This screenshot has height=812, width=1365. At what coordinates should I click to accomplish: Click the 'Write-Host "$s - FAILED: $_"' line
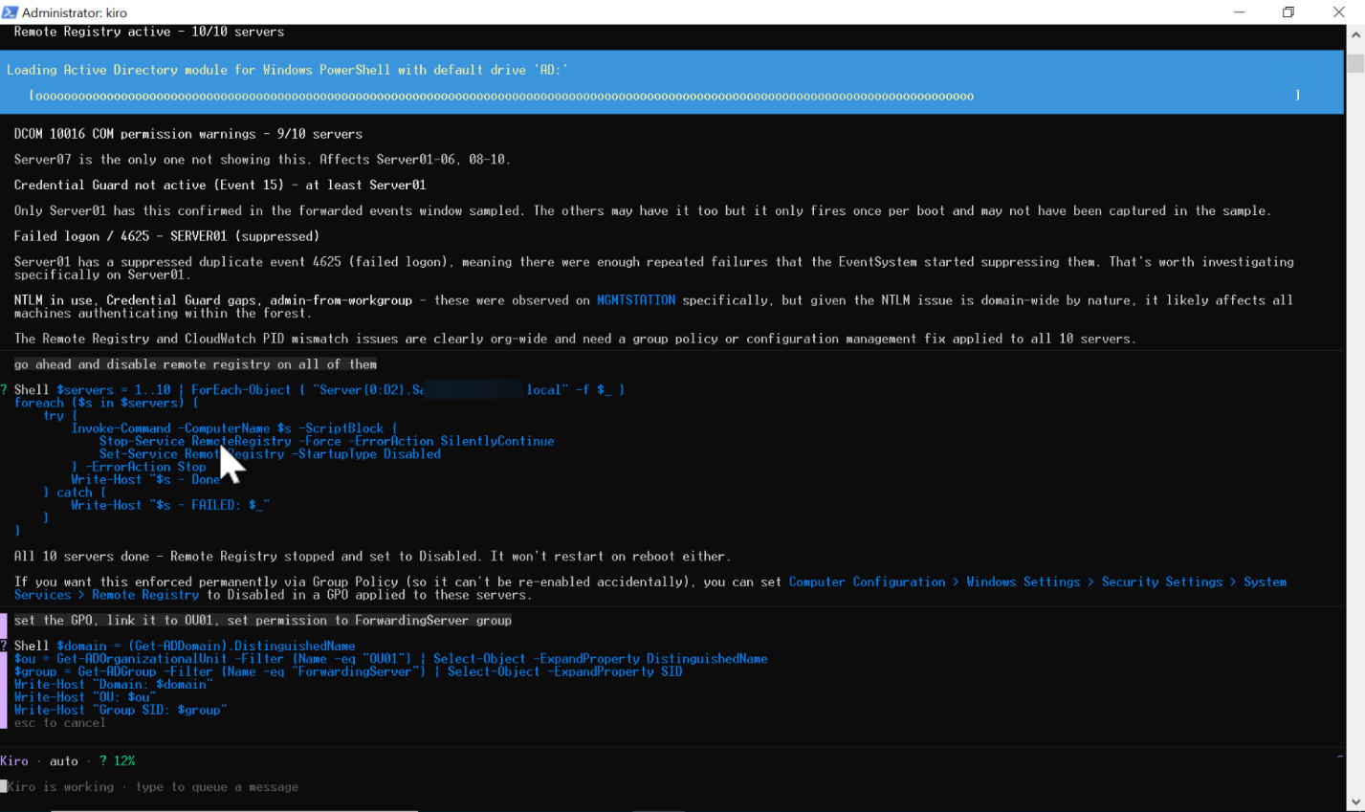170,505
